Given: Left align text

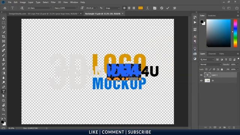Looking at the screenshot, I should click(x=124, y=8).
